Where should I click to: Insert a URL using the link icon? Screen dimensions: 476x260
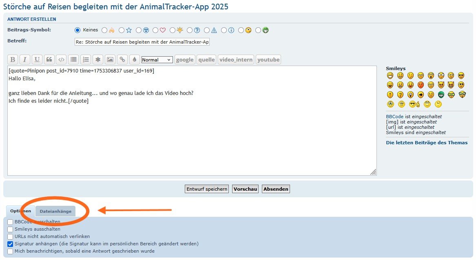point(122,59)
